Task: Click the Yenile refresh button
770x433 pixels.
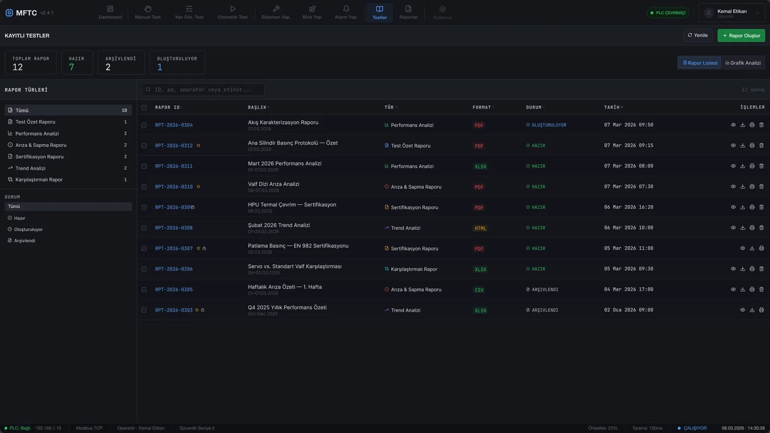Action: click(698, 36)
